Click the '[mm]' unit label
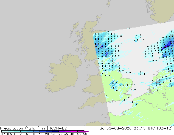This screenshot has height=135, width=174. [43, 128]
